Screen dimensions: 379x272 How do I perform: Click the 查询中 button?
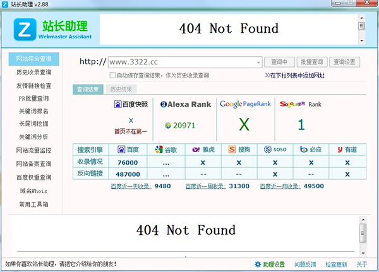click(279, 62)
